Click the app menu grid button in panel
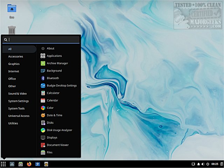Image resolution: width=224 pixels, height=168 pixels. point(3,164)
